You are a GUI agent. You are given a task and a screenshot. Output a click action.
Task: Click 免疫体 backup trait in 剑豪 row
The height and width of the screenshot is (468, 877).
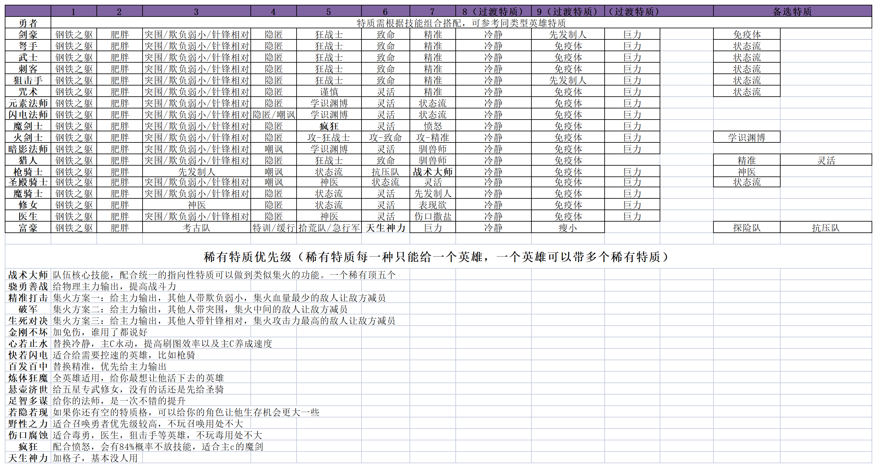tap(747, 34)
